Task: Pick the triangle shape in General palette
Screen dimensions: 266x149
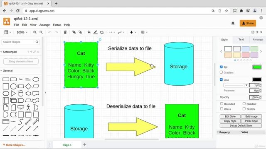Action: [x=13, y=94]
